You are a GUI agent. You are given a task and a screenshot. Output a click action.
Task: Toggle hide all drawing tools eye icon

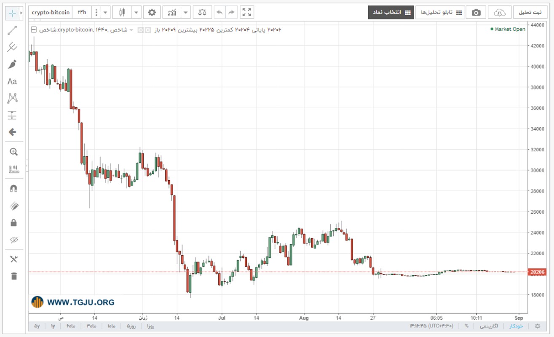pyautogui.click(x=13, y=240)
